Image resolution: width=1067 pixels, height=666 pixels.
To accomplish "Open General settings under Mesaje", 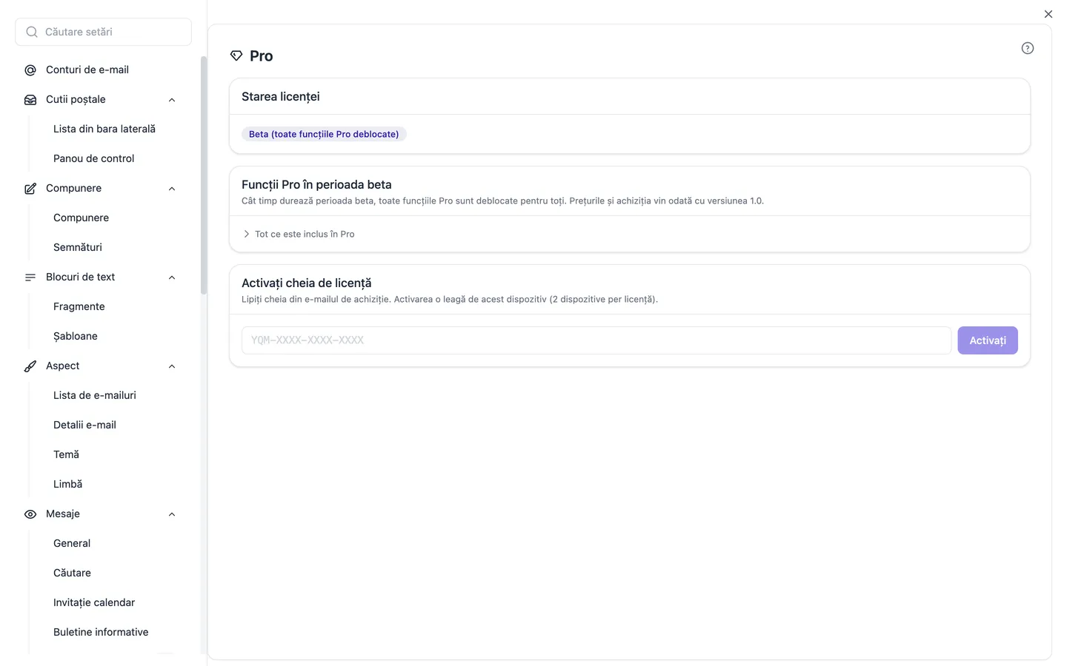I will 72,543.
